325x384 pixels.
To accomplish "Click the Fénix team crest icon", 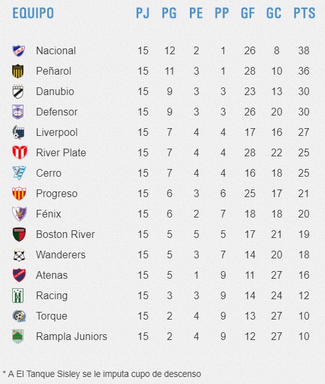I will (20, 214).
